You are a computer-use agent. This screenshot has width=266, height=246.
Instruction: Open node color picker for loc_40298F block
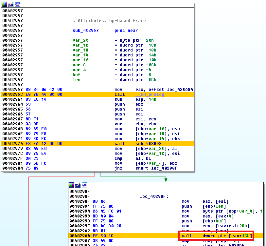click(72, 185)
